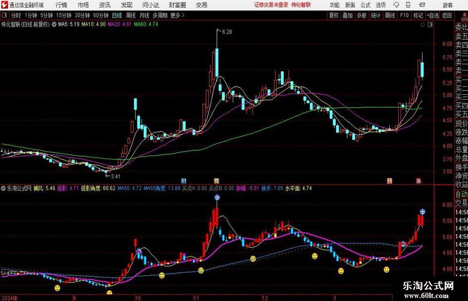The height and width of the screenshot is (301, 468).
Task: Click the 3.41 low price label
Action: 115,176
